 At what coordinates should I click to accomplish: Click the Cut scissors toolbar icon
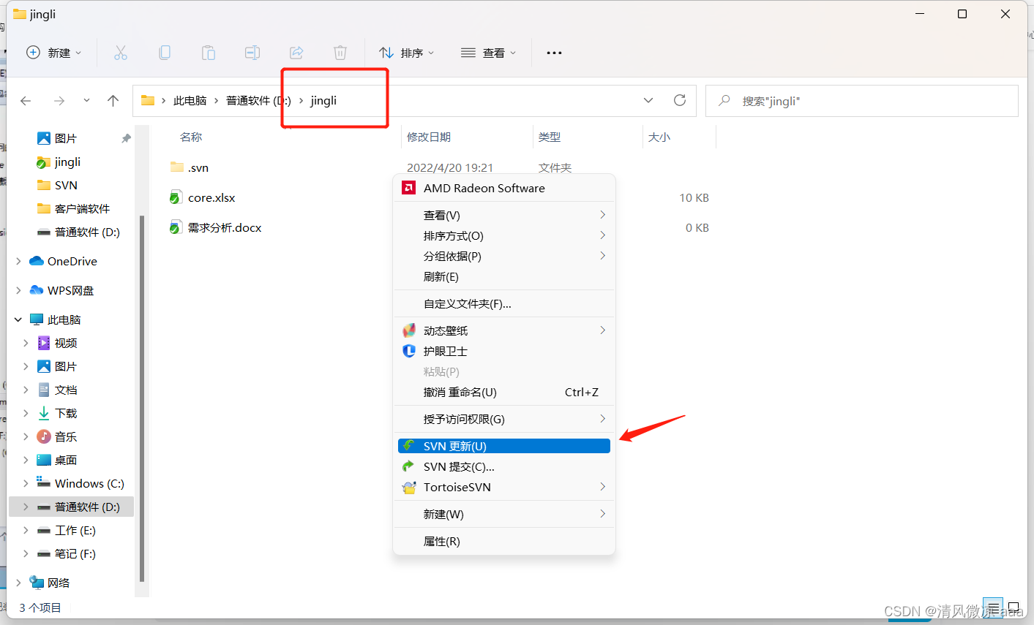(121, 53)
